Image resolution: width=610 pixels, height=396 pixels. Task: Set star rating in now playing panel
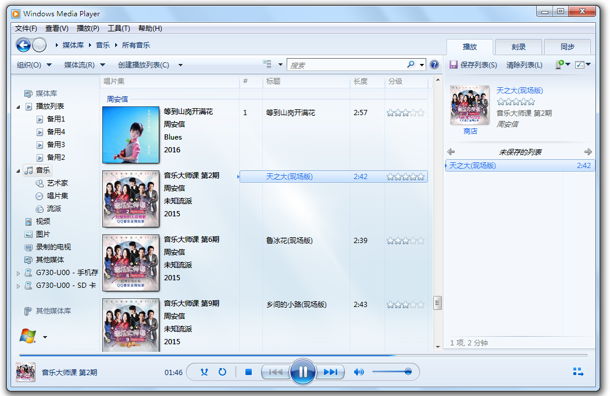click(516, 102)
